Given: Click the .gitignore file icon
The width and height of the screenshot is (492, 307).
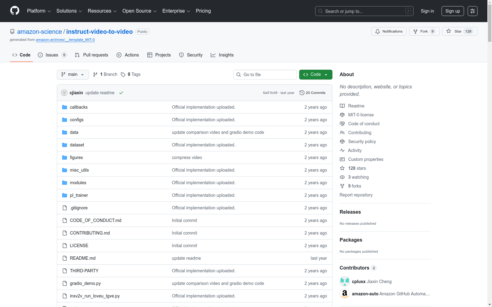Looking at the screenshot, I should (65, 208).
